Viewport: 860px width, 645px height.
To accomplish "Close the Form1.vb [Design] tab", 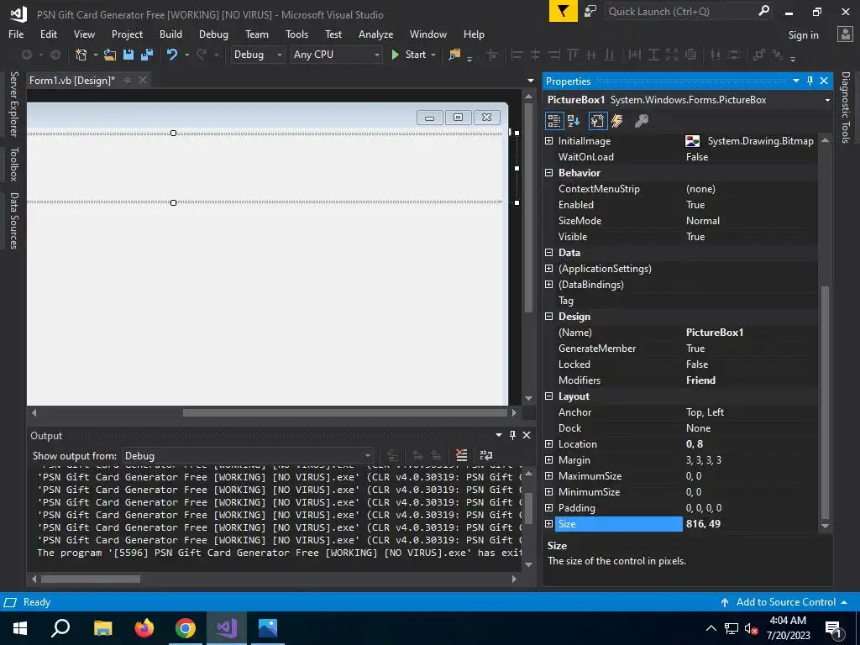I will (143, 80).
